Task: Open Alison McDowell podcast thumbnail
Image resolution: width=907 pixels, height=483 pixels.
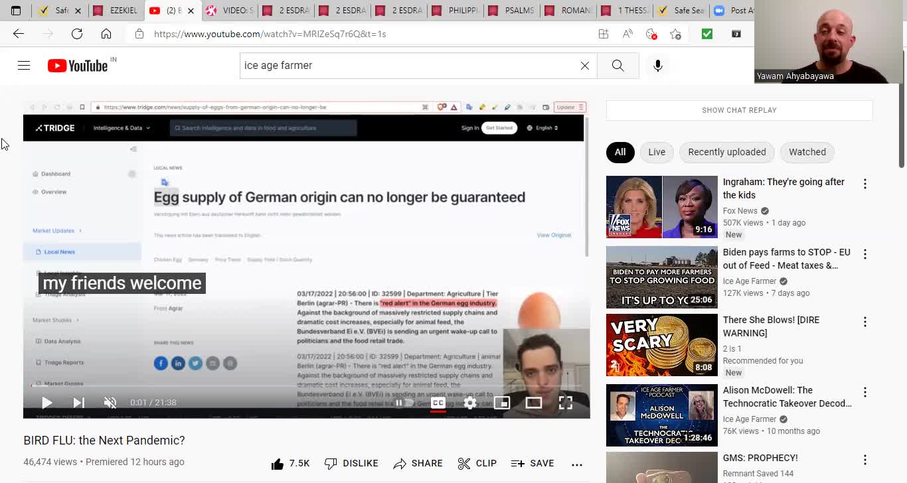Action: coord(662,415)
